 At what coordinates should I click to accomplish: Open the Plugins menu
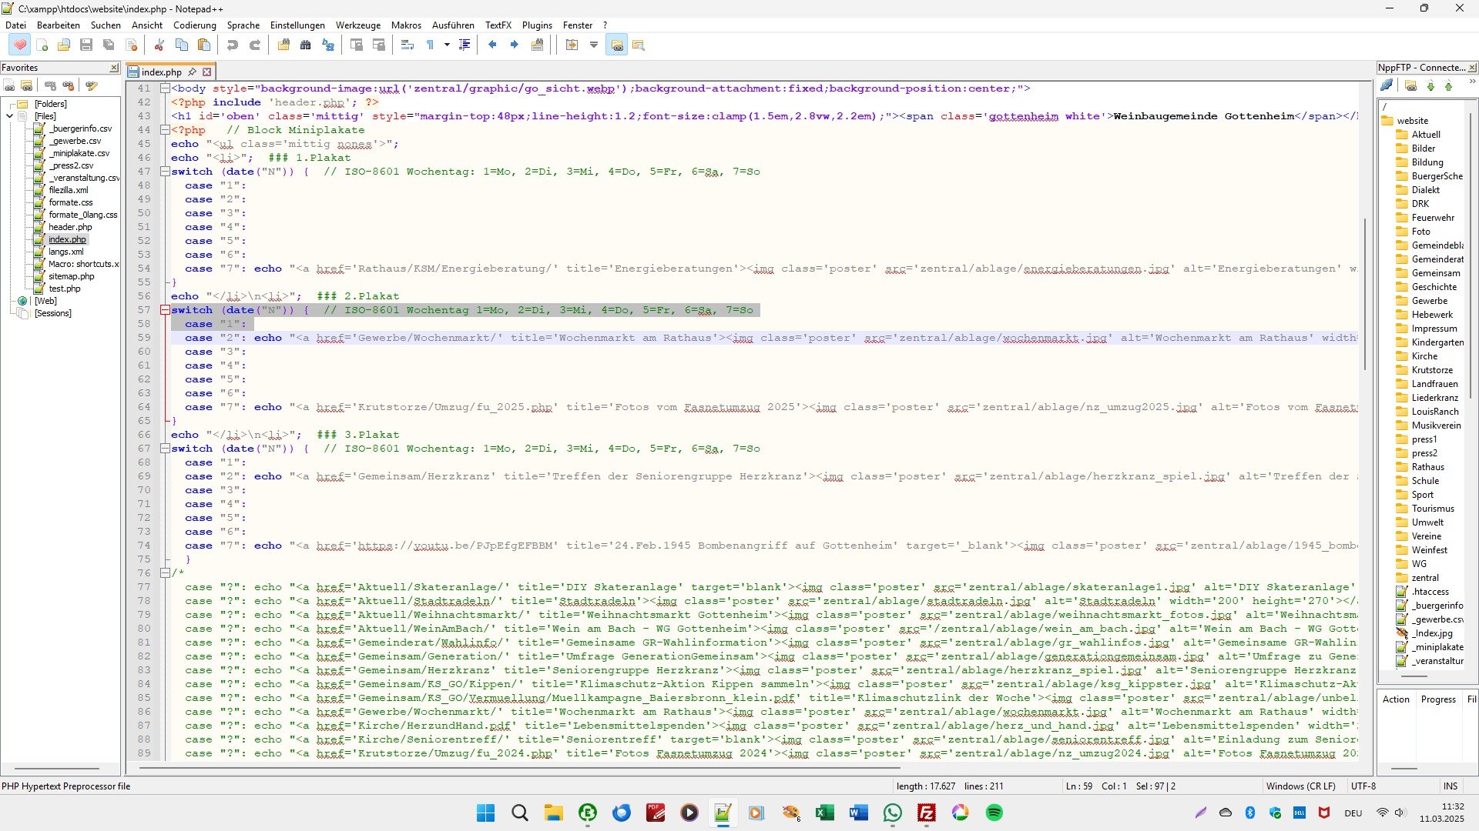pos(537,25)
